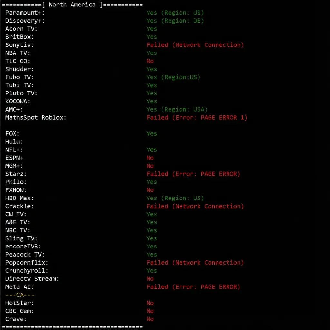Click the 'Meta AI:' label

20,287
